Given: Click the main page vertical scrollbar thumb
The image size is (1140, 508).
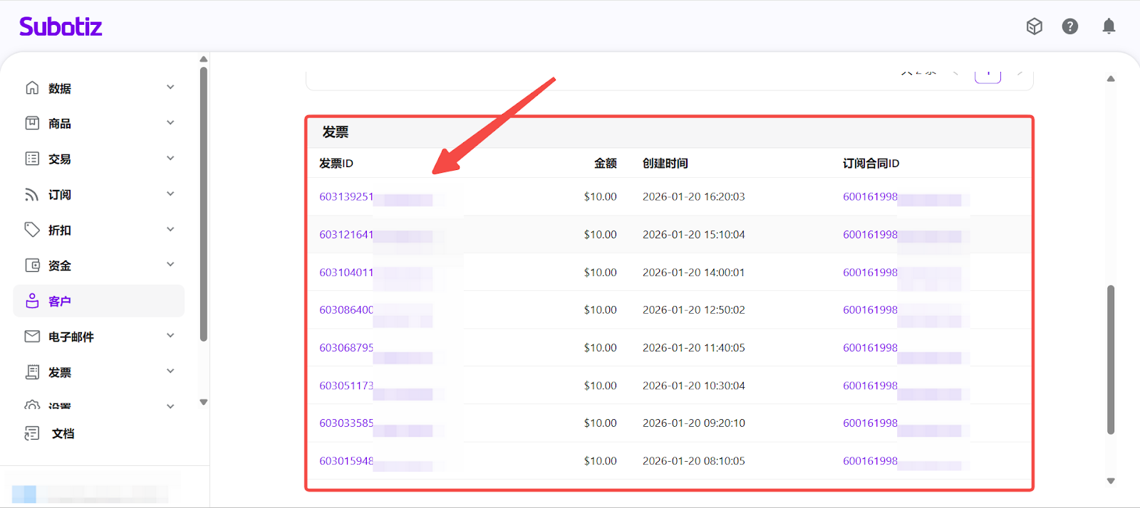Looking at the screenshot, I should pos(1110,359).
